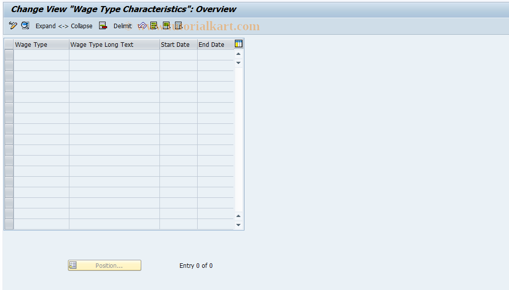The image size is (509, 290).
Task: Click the Deselect All icon
Action: pos(179,26)
